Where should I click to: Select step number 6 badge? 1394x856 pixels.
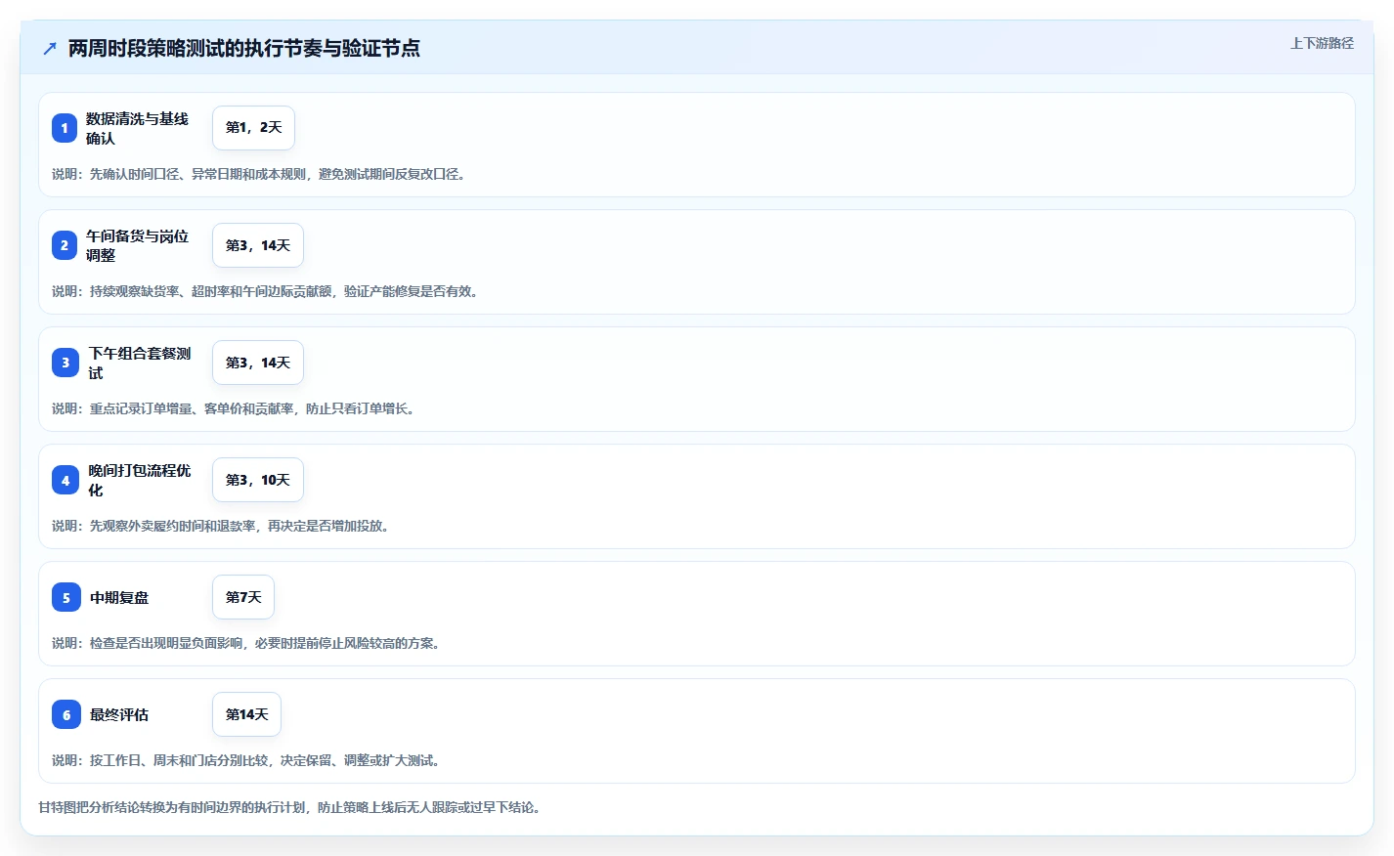pyautogui.click(x=66, y=714)
